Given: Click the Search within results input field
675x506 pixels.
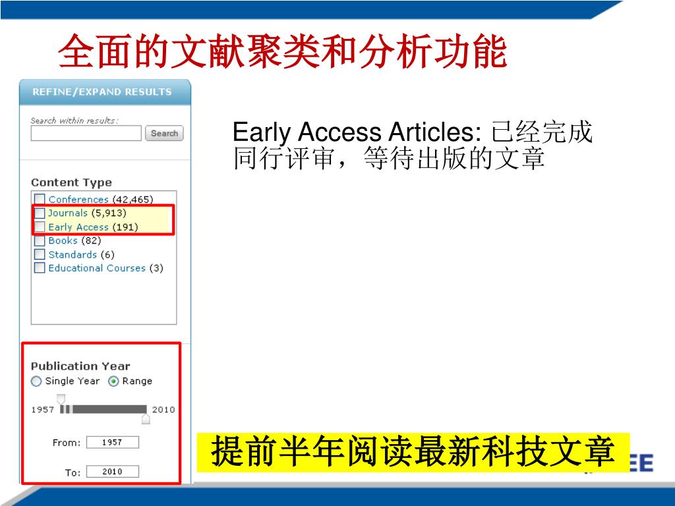Looking at the screenshot, I should (86, 133).
